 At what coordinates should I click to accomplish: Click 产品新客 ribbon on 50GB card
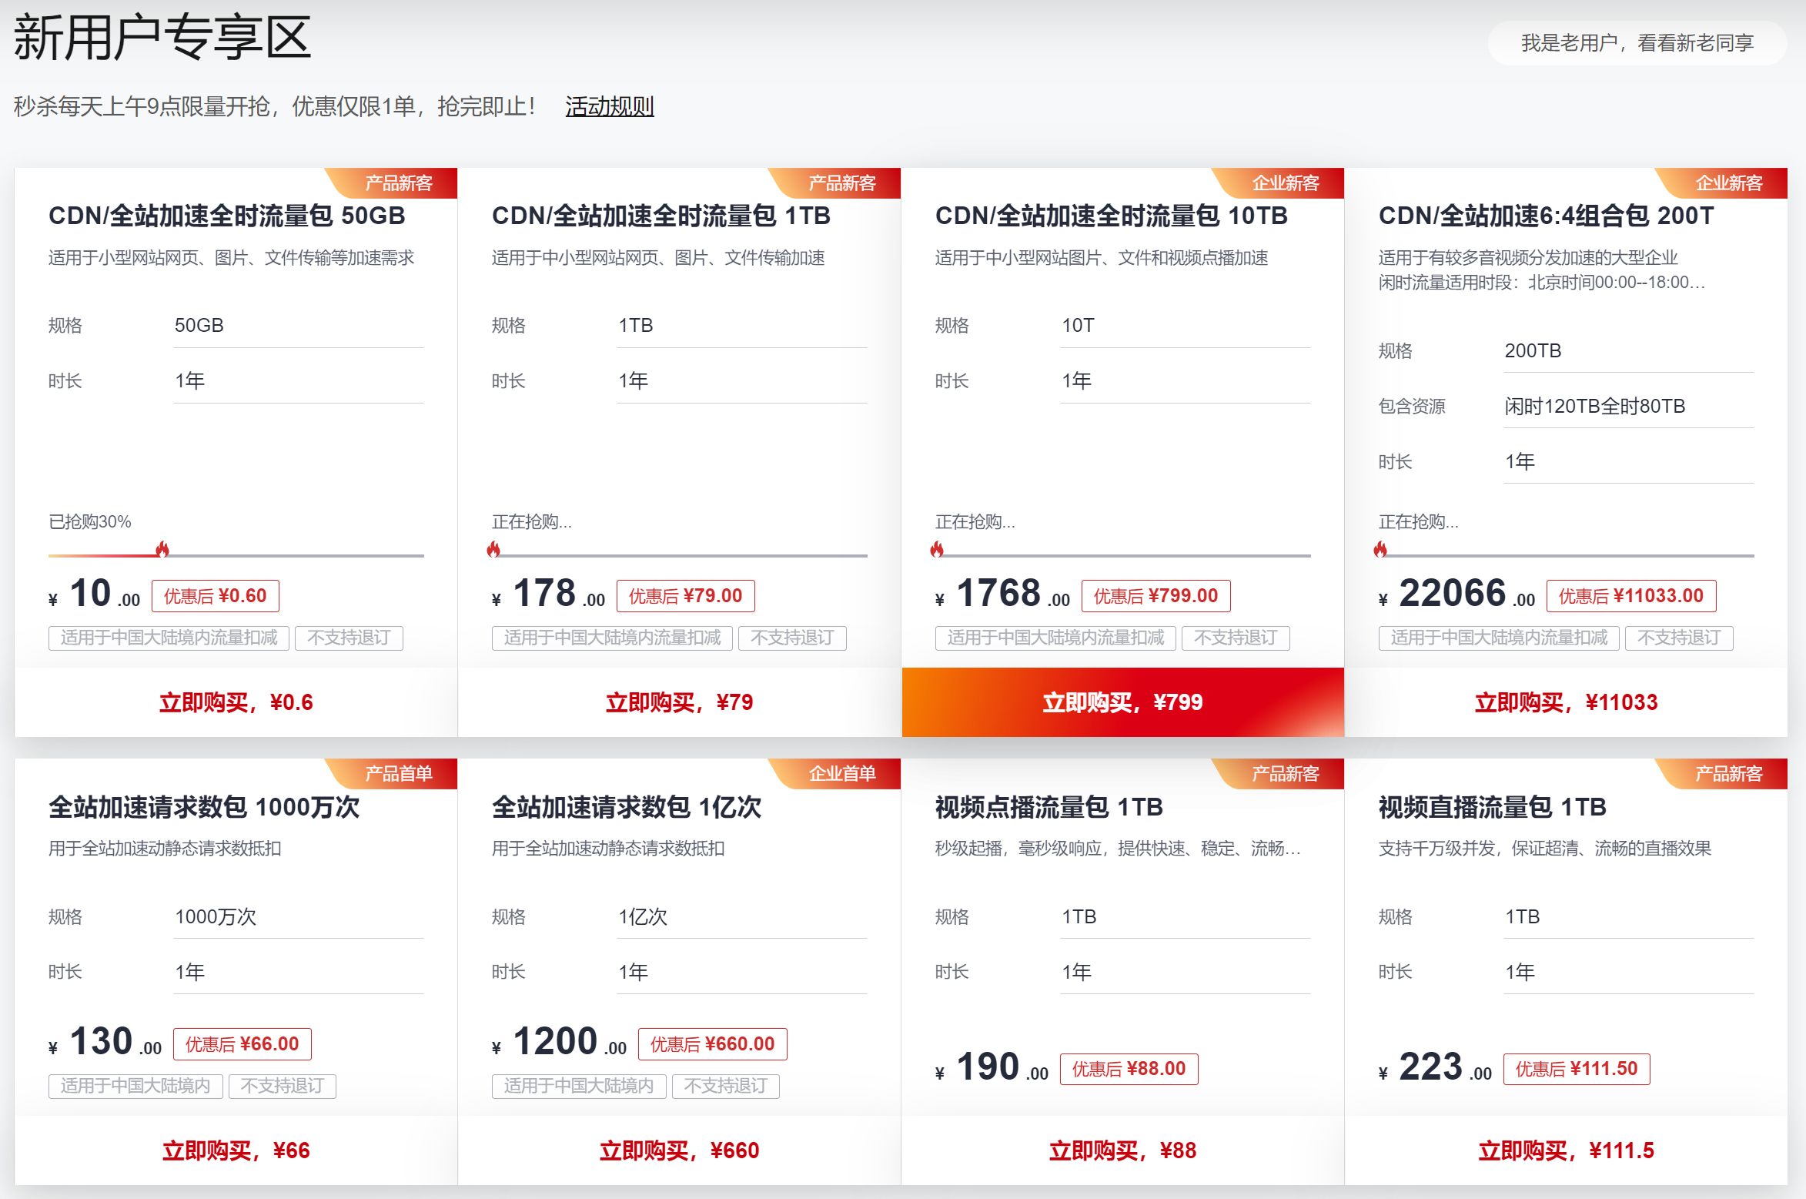pyautogui.click(x=398, y=183)
